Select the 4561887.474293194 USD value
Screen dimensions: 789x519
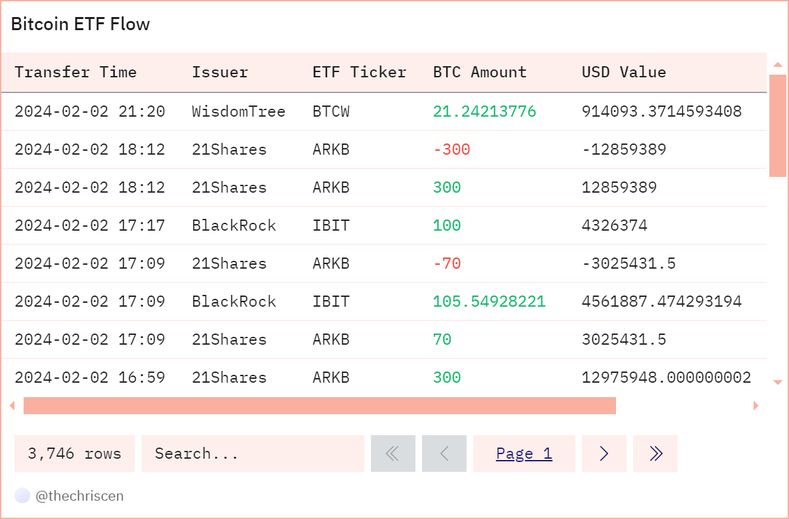pos(662,301)
